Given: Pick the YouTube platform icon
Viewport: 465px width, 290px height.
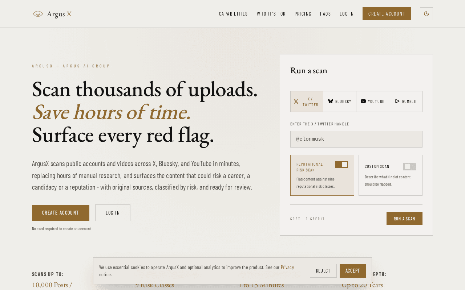Looking at the screenshot, I should tap(363, 101).
